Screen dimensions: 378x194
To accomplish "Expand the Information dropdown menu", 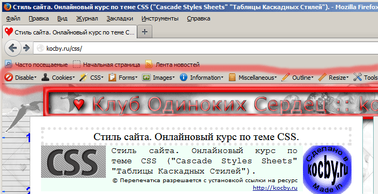I will tap(222, 78).
